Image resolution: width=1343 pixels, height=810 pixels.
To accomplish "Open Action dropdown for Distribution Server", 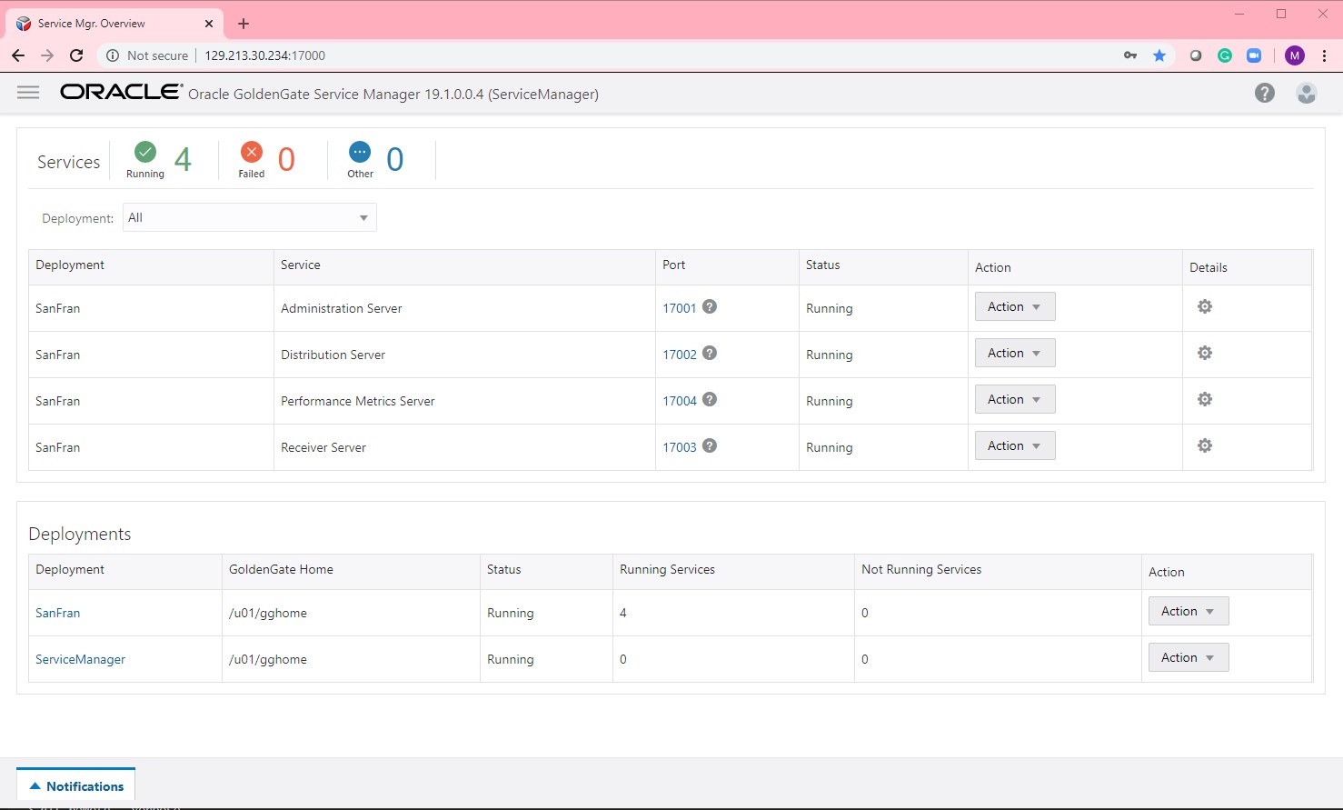I will (1015, 353).
